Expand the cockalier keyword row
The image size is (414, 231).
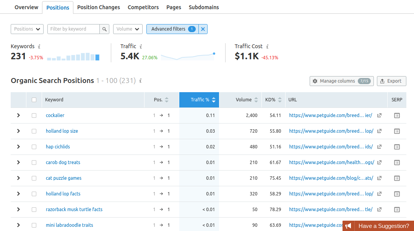coord(18,115)
